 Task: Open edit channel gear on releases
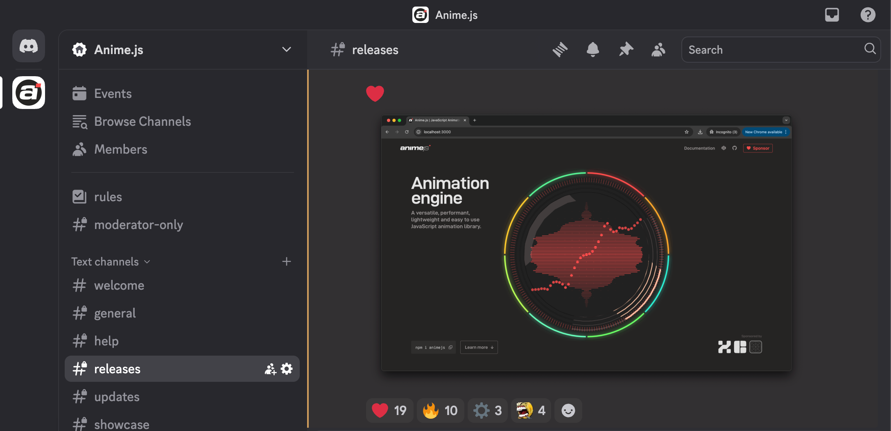click(x=287, y=369)
